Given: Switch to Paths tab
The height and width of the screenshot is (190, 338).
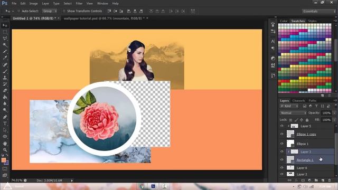Looking at the screenshot, I should (312, 101).
